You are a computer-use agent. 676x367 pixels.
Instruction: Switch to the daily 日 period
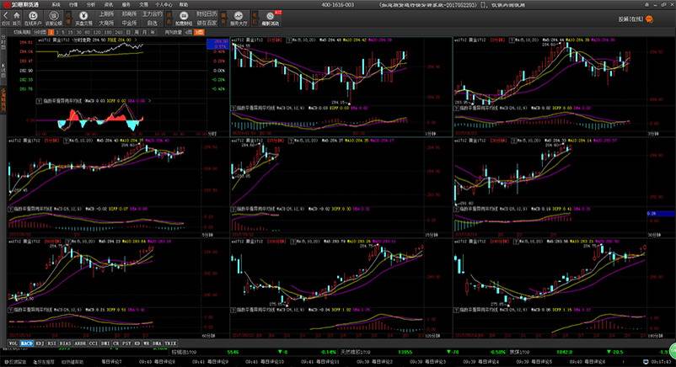click(x=129, y=32)
